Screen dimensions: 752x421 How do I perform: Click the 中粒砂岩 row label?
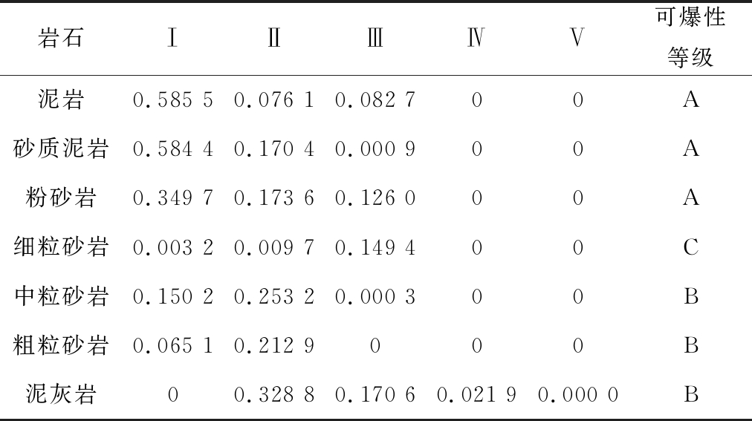point(61,296)
